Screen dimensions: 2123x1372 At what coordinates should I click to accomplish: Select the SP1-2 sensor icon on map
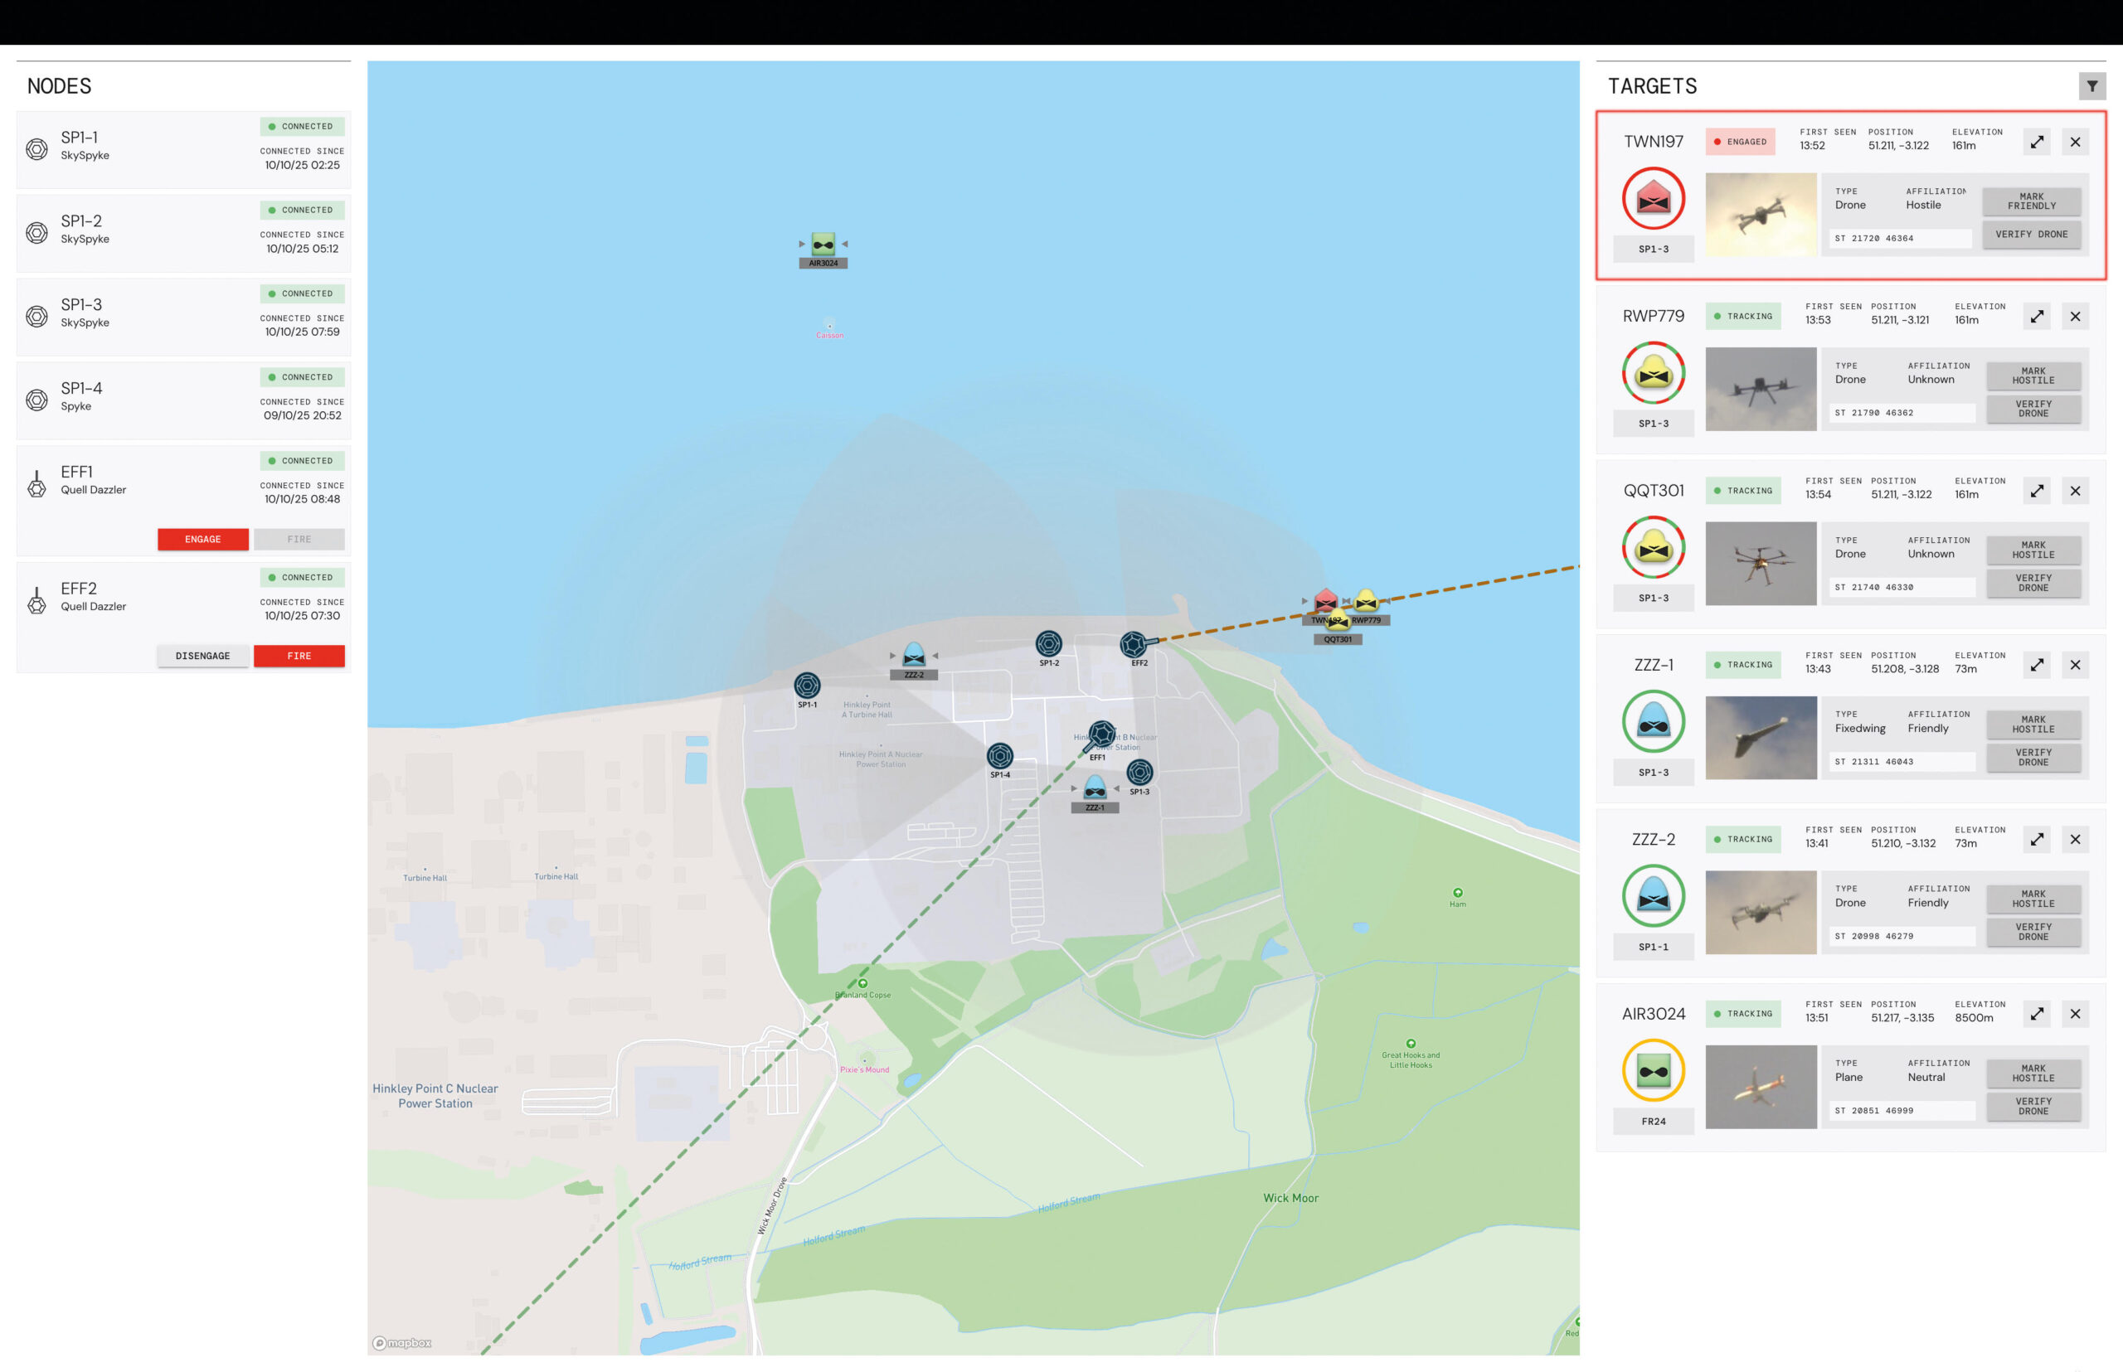pyautogui.click(x=1048, y=643)
